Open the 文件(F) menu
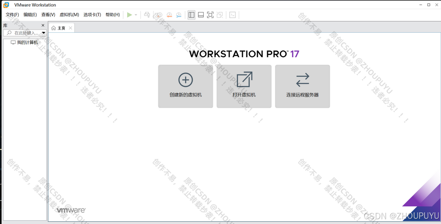 [12, 15]
